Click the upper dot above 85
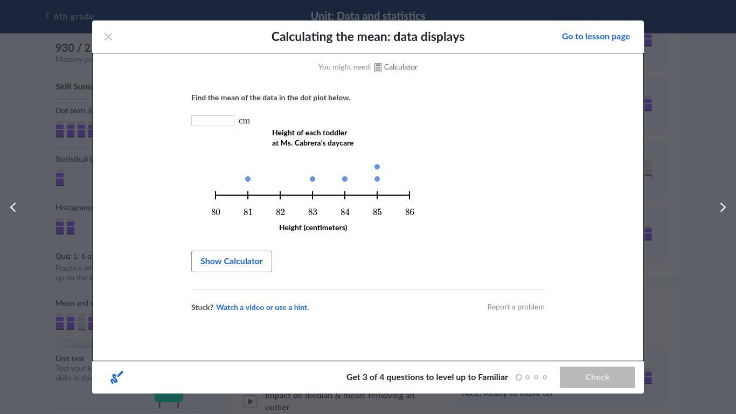Image resolution: width=736 pixels, height=414 pixels. pos(377,167)
